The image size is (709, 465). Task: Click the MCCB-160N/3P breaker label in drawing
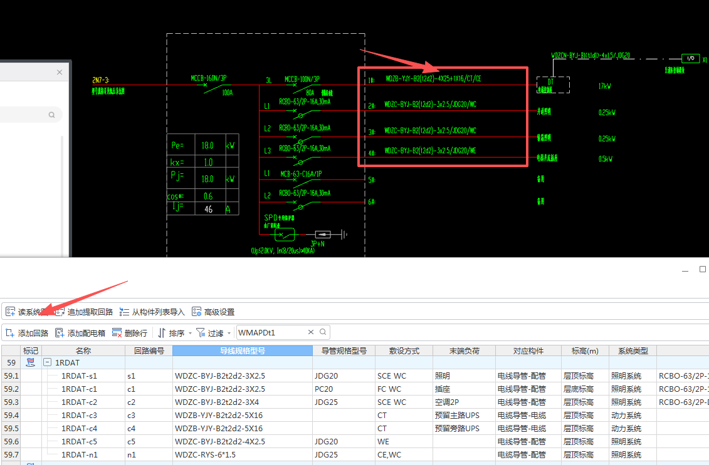point(209,78)
